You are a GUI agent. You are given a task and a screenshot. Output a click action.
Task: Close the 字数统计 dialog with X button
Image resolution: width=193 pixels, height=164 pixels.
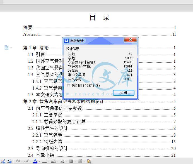[x=130, y=39]
